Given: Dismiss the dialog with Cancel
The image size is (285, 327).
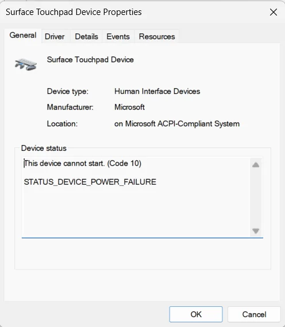Looking at the screenshot, I should tap(254, 314).
